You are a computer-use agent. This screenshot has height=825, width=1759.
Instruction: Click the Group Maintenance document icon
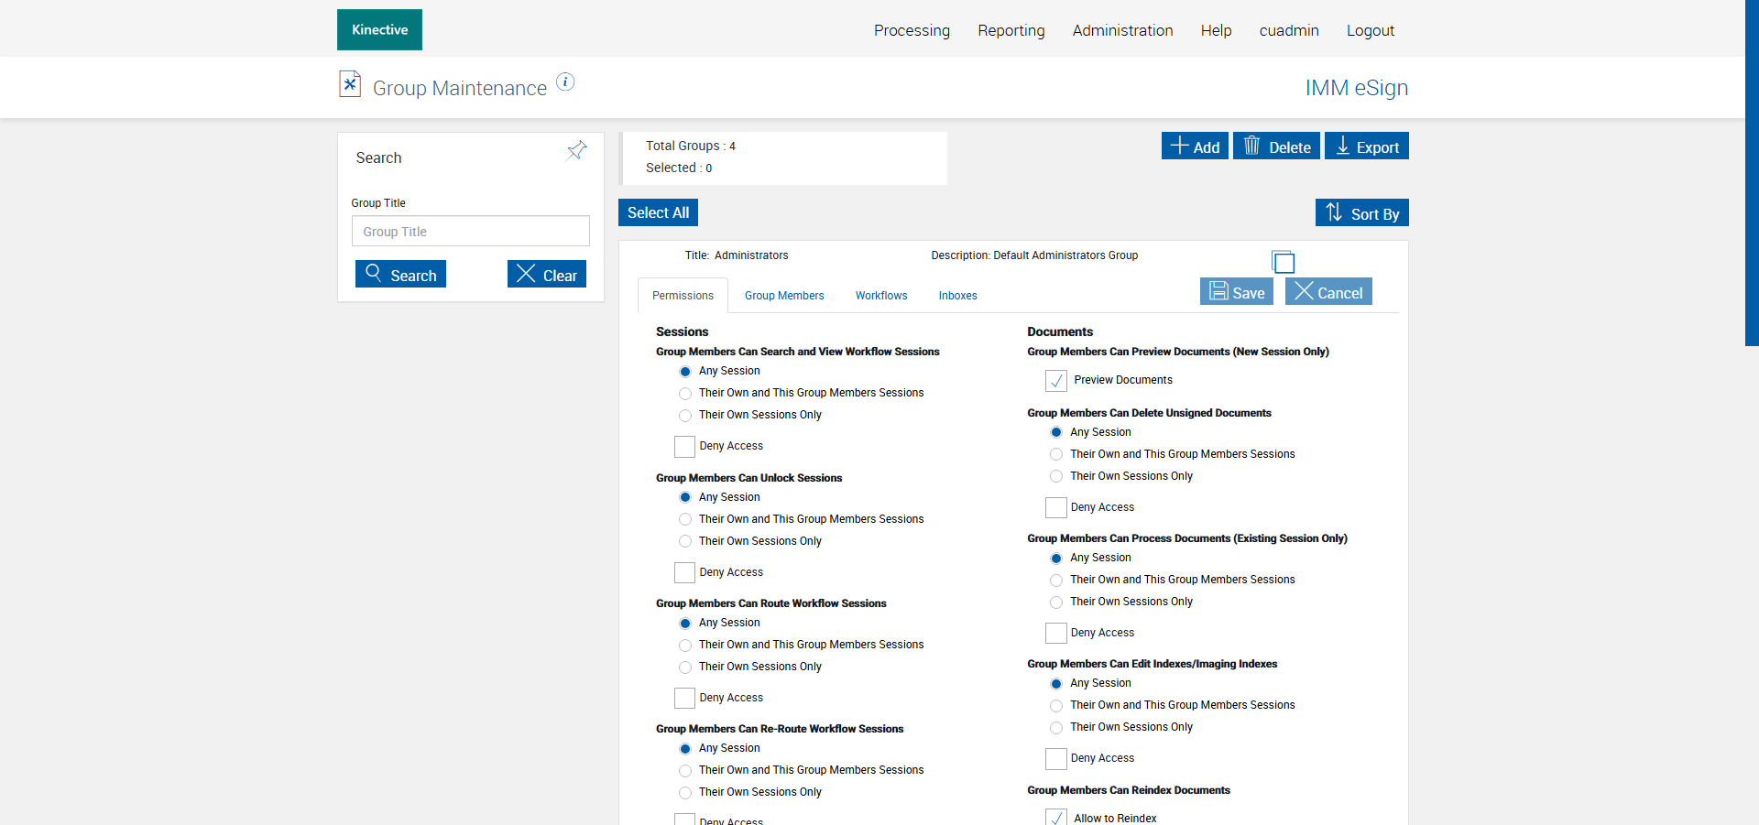[349, 84]
